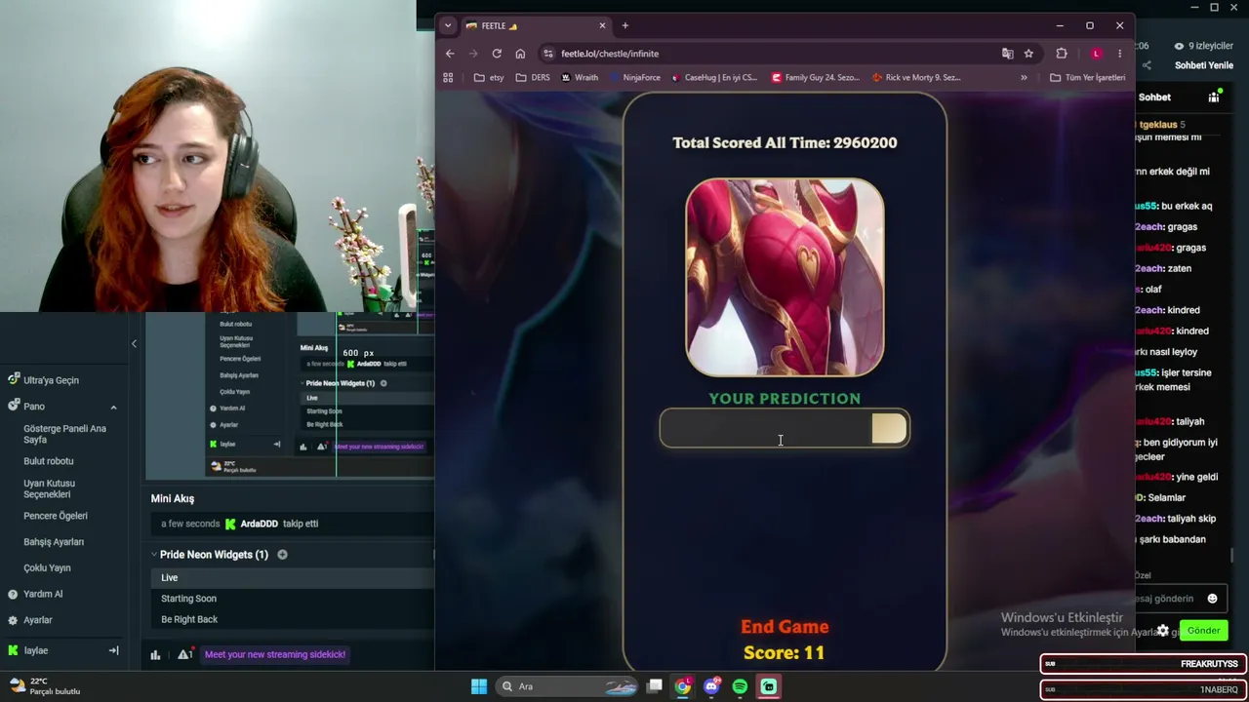Open the DERS bookmark folder

tap(533, 77)
